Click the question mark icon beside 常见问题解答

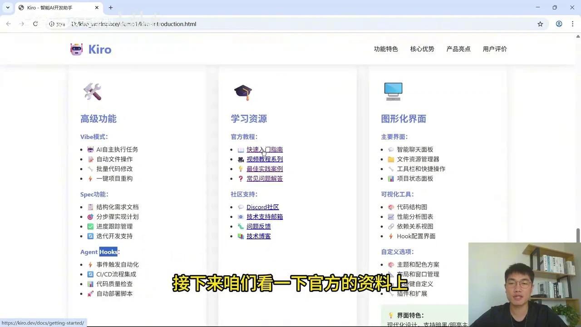pos(241,178)
